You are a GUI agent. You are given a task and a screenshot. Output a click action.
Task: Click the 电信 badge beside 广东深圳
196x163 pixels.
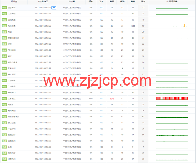coord(5,129)
